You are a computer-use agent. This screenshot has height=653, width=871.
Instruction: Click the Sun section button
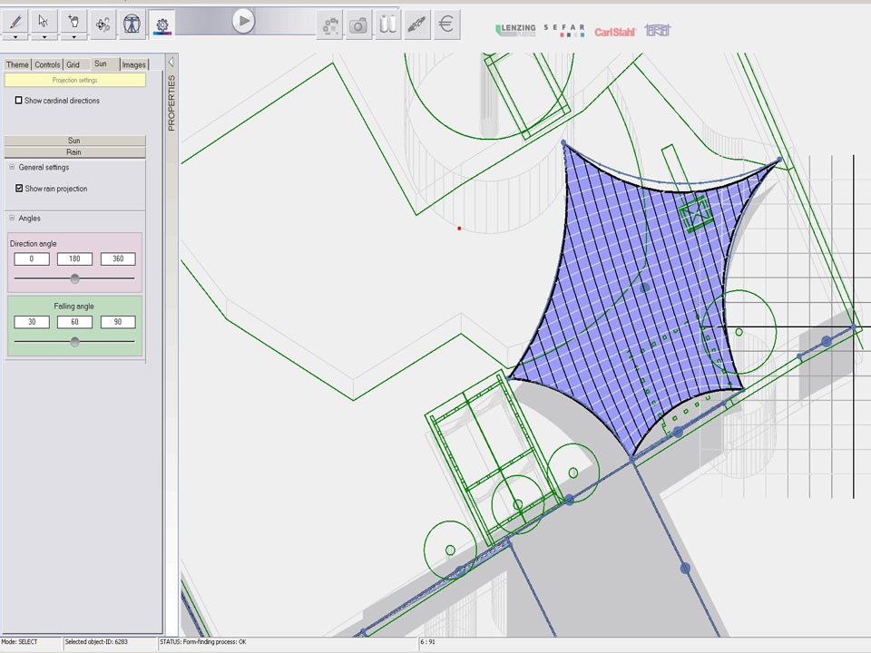point(74,141)
